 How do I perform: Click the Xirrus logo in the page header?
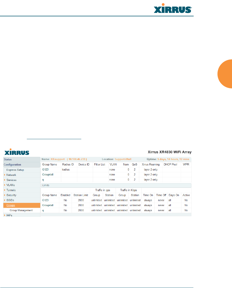pyautogui.click(x=173, y=9)
